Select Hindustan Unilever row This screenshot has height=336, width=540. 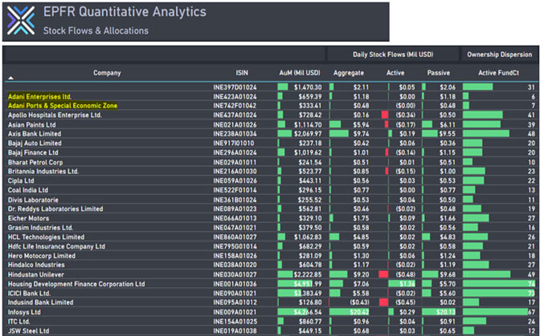[272, 274]
